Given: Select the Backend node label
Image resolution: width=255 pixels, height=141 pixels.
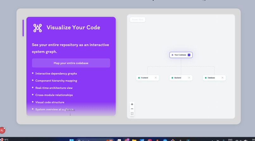Looking at the screenshot, I should (x=177, y=78).
